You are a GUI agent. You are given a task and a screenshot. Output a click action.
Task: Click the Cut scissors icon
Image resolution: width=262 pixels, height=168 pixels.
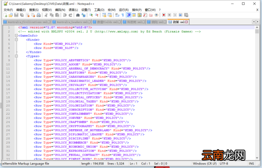tap(46, 15)
